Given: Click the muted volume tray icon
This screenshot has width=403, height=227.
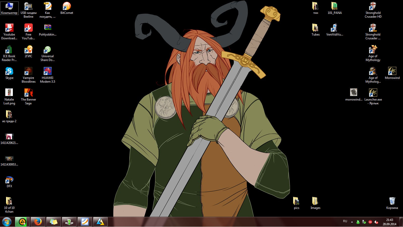Looking at the screenshot, I should (x=376, y=222).
